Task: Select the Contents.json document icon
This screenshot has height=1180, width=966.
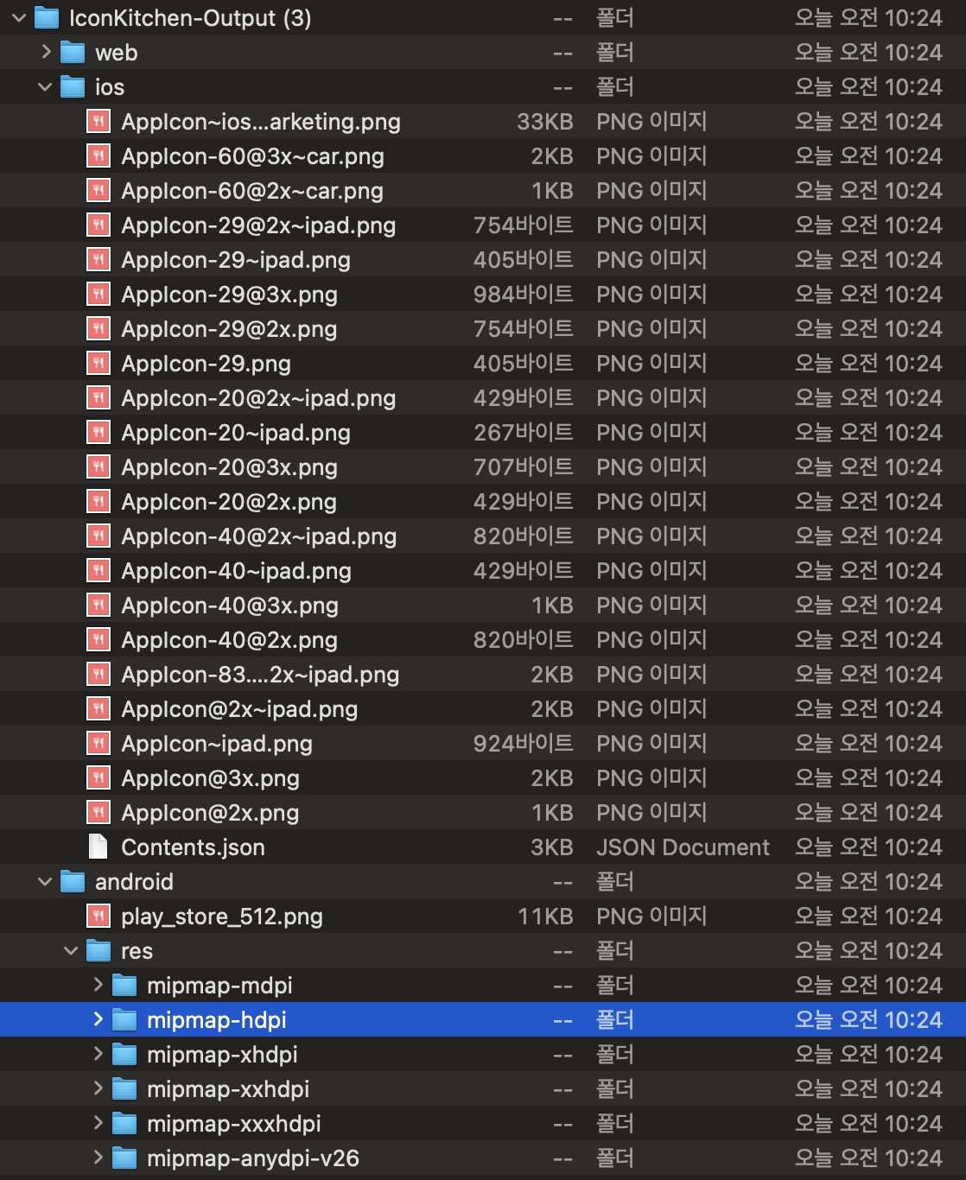Action: (x=99, y=847)
